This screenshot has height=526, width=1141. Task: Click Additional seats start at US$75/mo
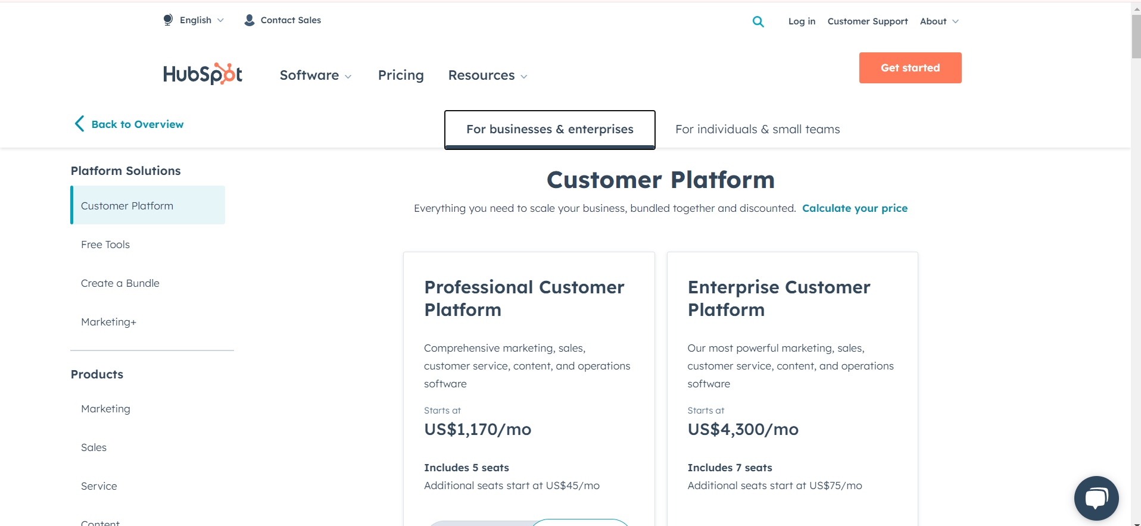coord(775,486)
